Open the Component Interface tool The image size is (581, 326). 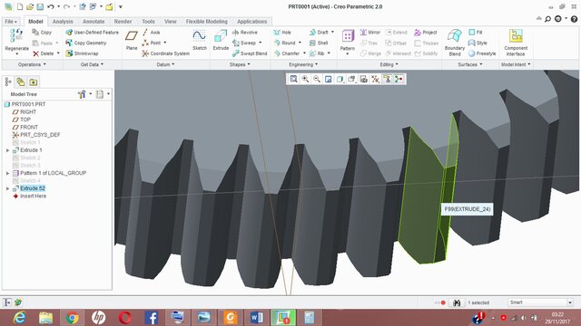(516, 43)
